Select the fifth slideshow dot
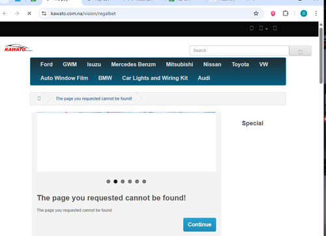The image size is (326, 236). click(x=137, y=181)
